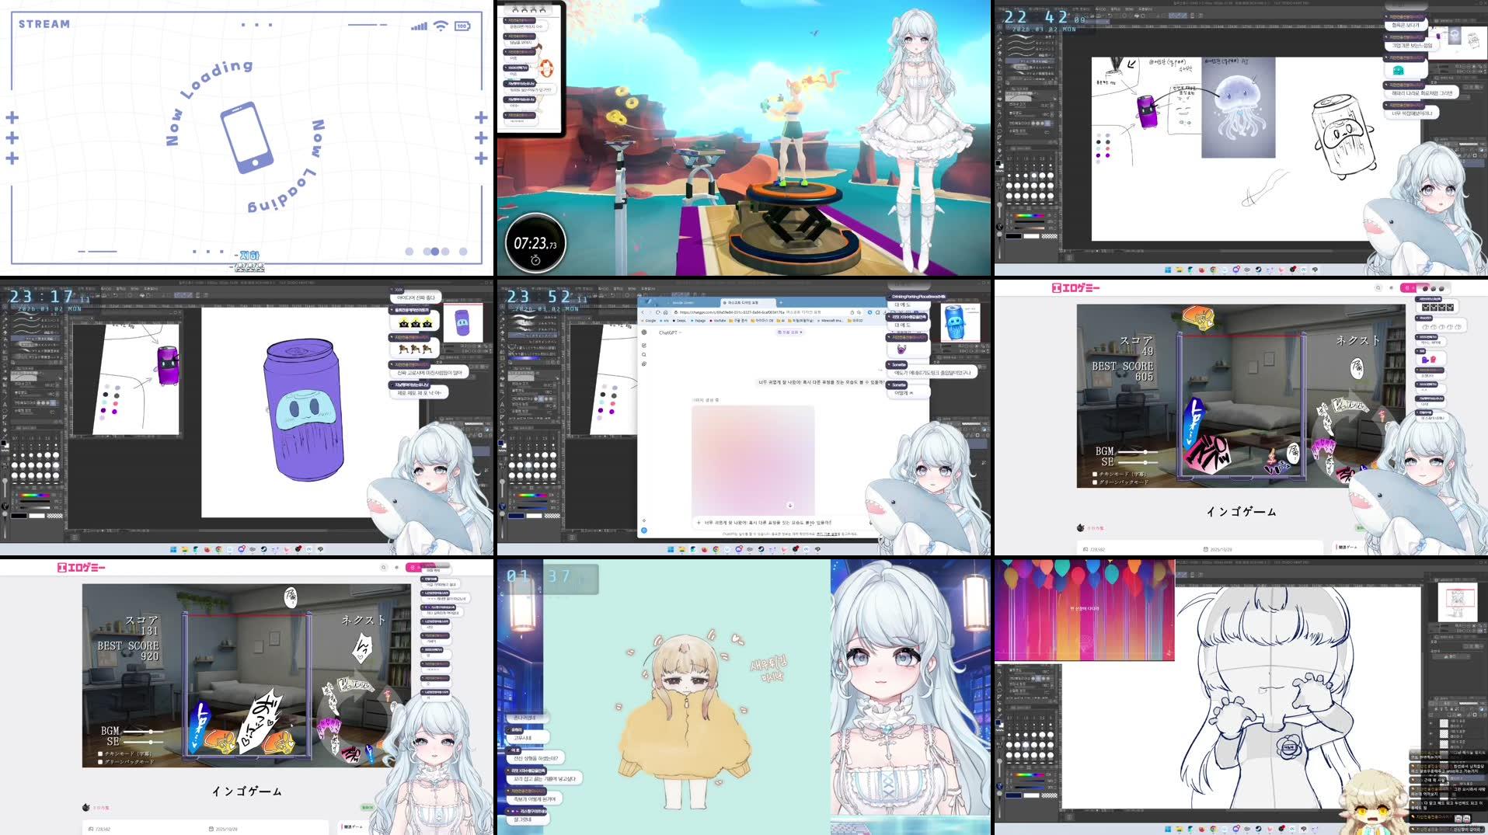Enable the グリーンバックモード checkbox
The height and width of the screenshot is (835, 1488).
pos(1095,482)
